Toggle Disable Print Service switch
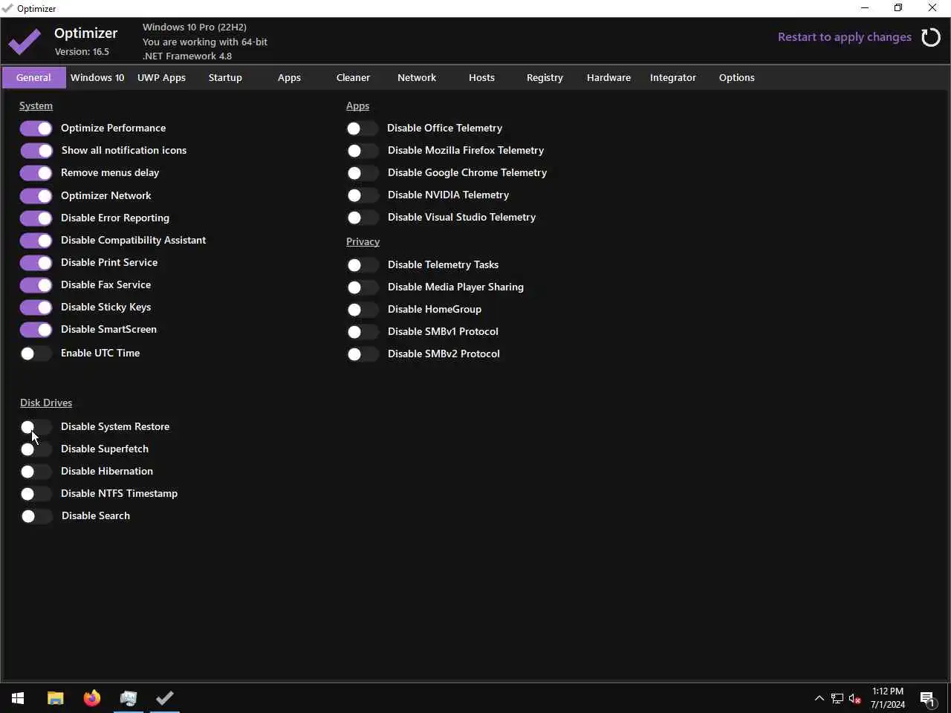 [36, 263]
